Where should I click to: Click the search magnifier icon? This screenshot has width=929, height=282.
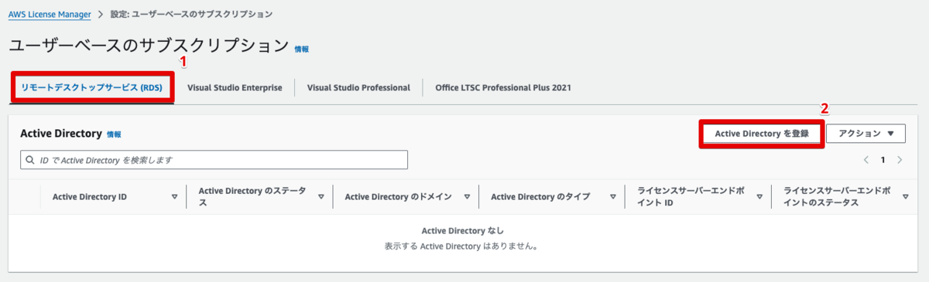point(29,160)
